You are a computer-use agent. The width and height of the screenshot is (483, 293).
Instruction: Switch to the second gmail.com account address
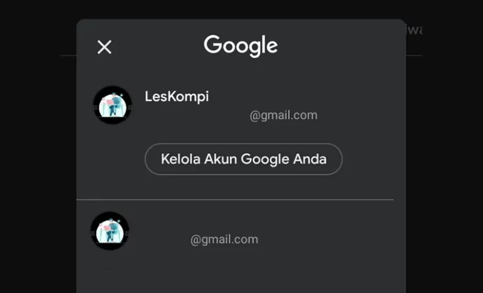pos(224,239)
